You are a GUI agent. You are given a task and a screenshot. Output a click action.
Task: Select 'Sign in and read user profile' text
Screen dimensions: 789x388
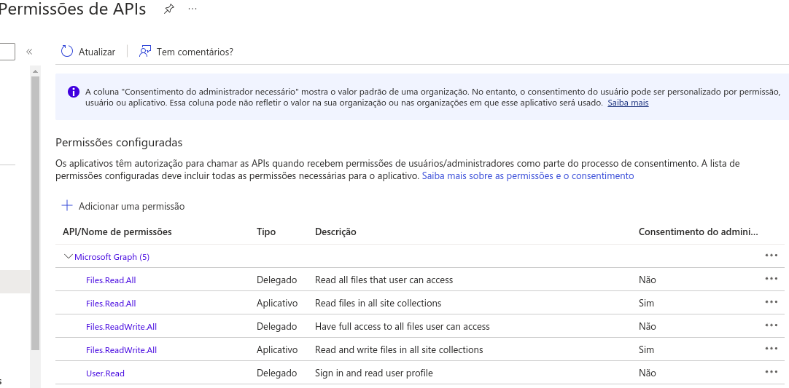click(x=374, y=373)
